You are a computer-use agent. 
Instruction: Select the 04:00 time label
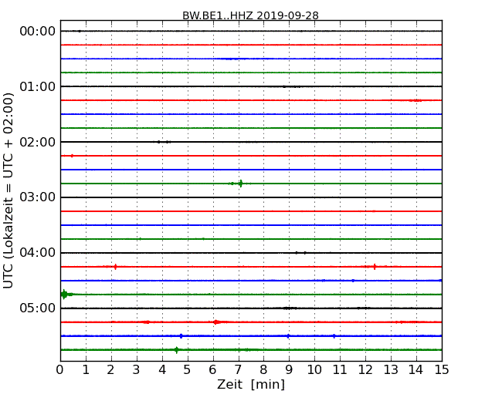[38, 252]
